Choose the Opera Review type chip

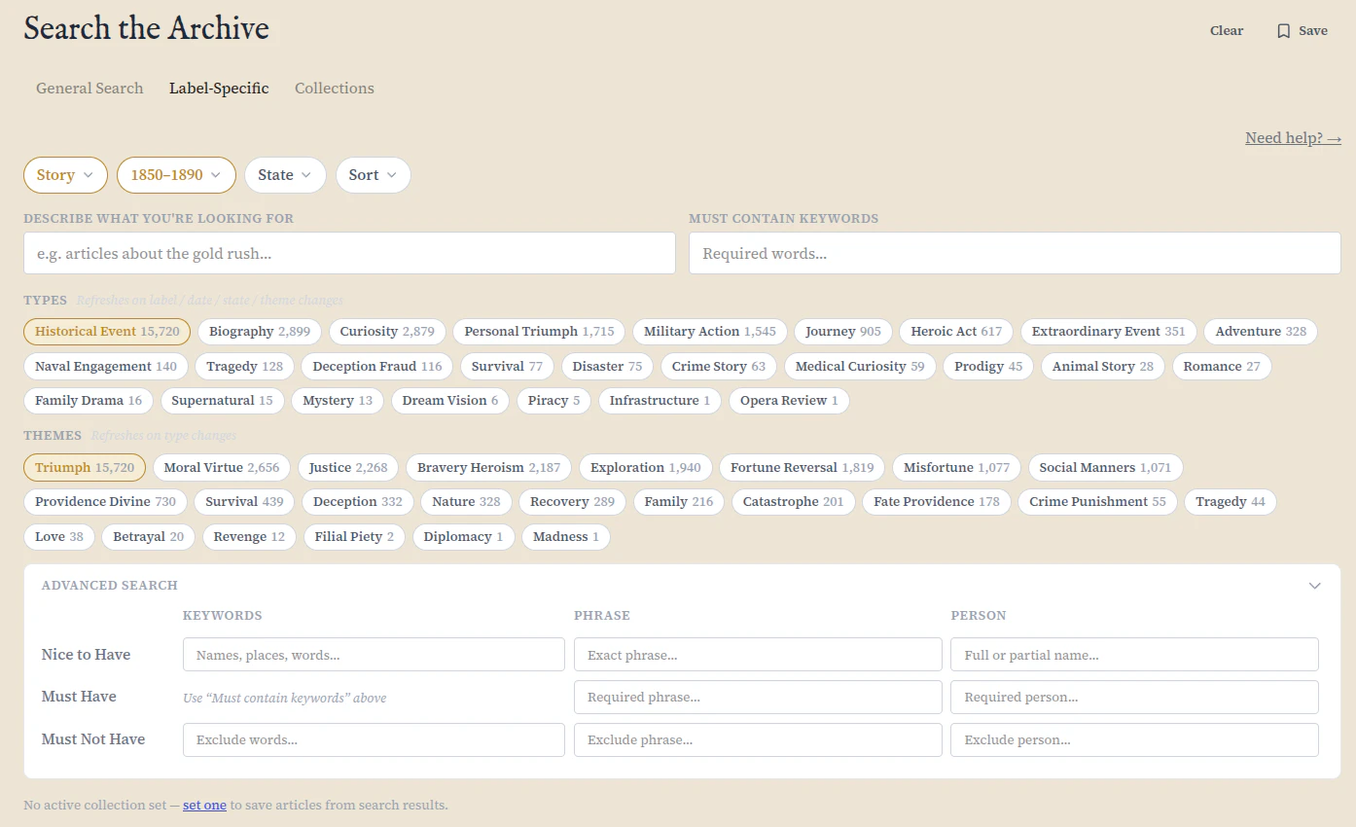(789, 401)
